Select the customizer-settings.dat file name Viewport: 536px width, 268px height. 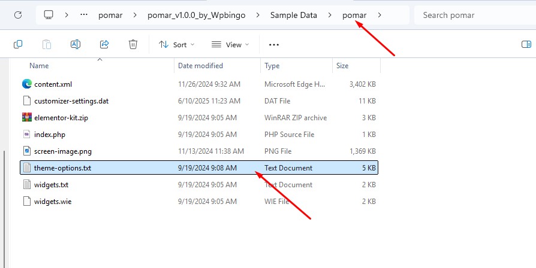tap(71, 101)
